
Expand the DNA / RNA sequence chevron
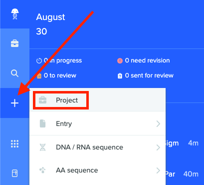coord(158,147)
